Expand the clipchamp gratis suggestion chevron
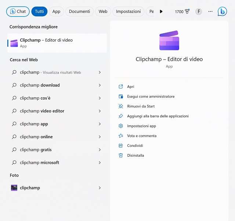The height and width of the screenshot is (221, 235). point(100,150)
